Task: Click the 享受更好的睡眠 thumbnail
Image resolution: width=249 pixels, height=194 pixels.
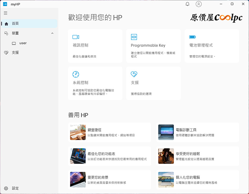Action: [x=166, y=156]
